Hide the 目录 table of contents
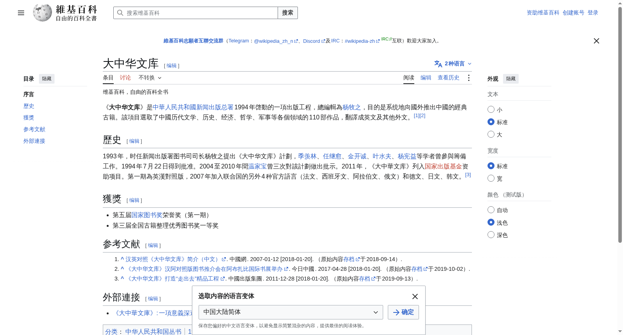Viewport: 623px width, 335px height. pos(47,79)
